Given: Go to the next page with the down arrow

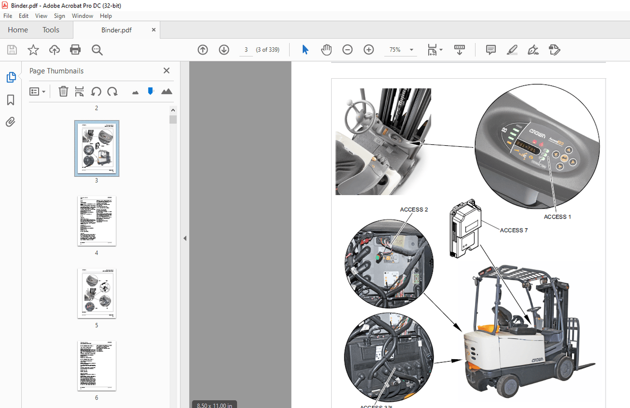Looking at the screenshot, I should [224, 49].
